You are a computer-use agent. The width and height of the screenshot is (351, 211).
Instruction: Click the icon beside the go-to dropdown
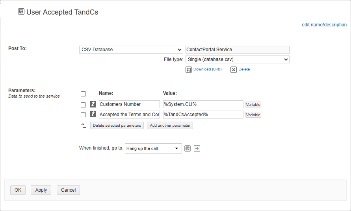(x=188, y=149)
